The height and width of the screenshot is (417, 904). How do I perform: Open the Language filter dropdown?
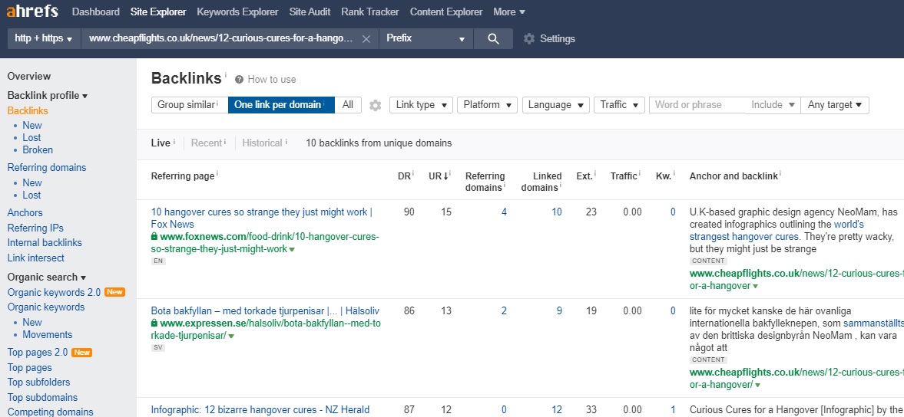556,105
